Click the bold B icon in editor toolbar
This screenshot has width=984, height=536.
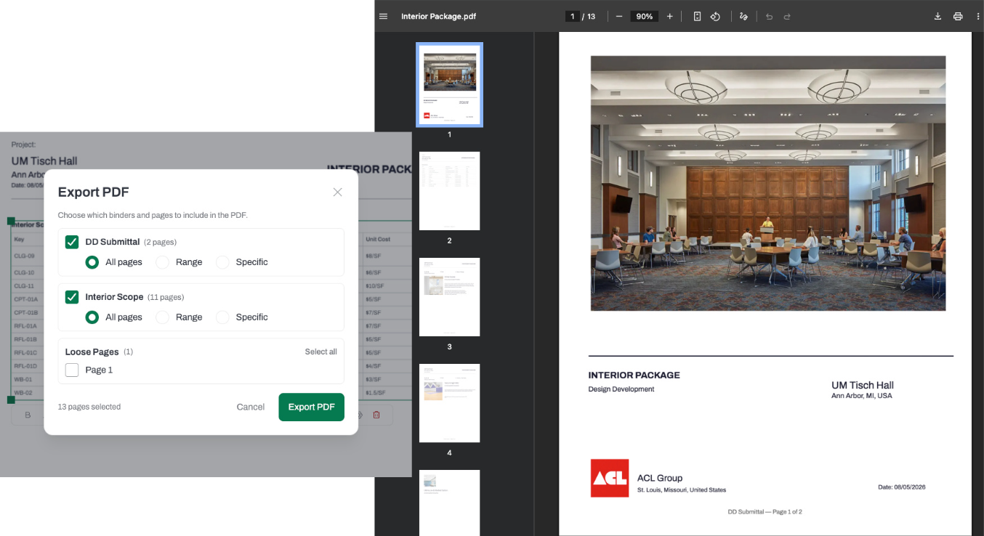pos(28,415)
